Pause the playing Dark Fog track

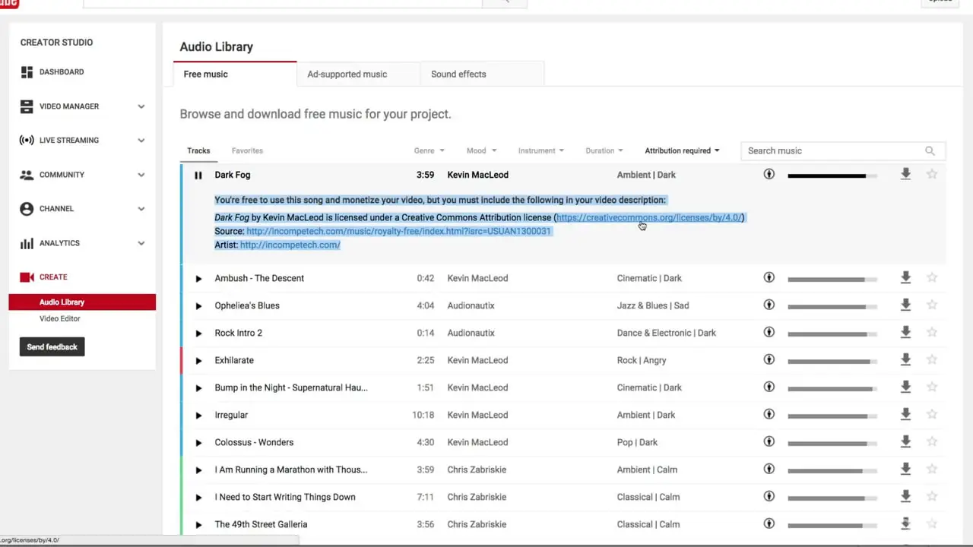[x=198, y=175]
